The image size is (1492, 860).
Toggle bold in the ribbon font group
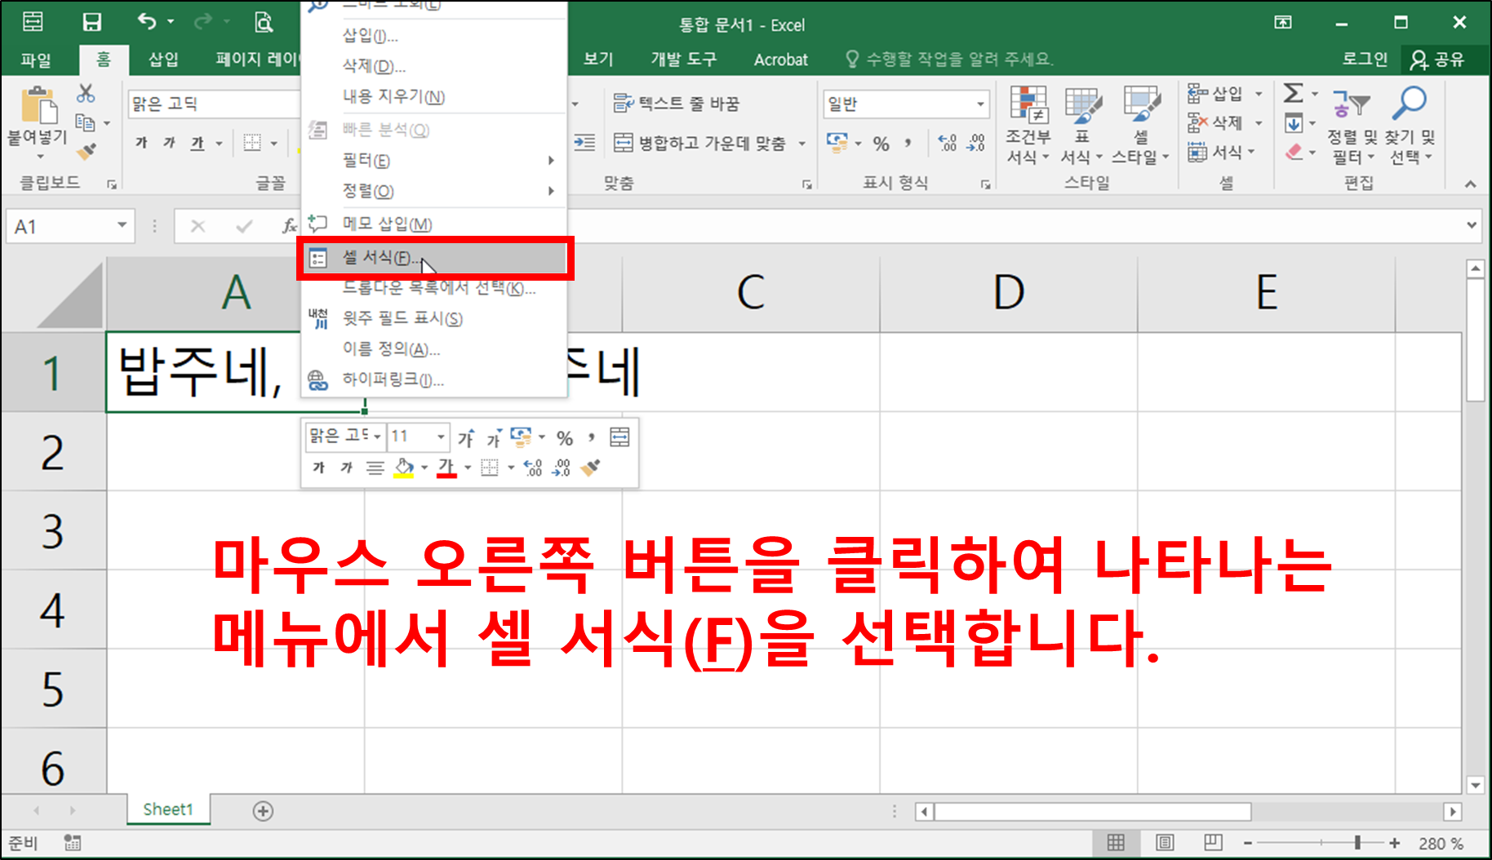(x=141, y=144)
